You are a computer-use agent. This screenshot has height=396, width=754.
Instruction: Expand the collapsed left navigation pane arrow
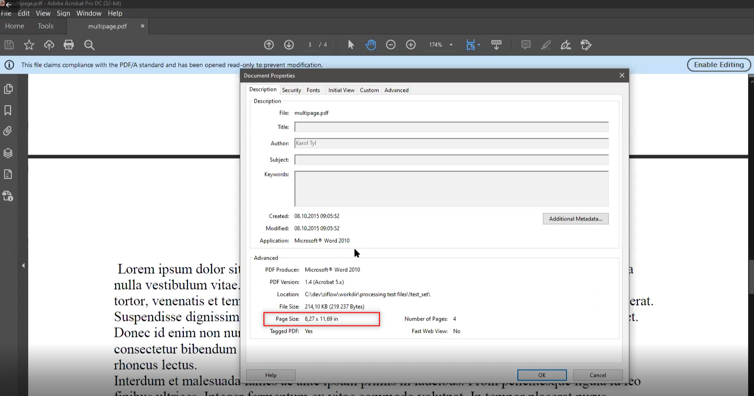tap(23, 266)
